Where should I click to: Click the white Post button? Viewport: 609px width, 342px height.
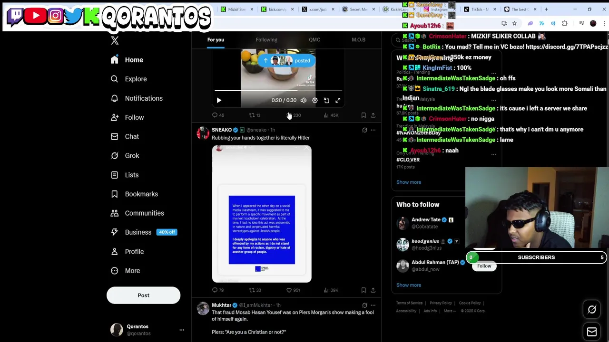pos(143,295)
